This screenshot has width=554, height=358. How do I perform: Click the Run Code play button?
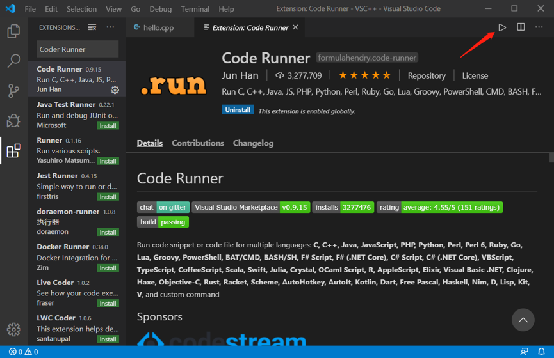pos(502,27)
